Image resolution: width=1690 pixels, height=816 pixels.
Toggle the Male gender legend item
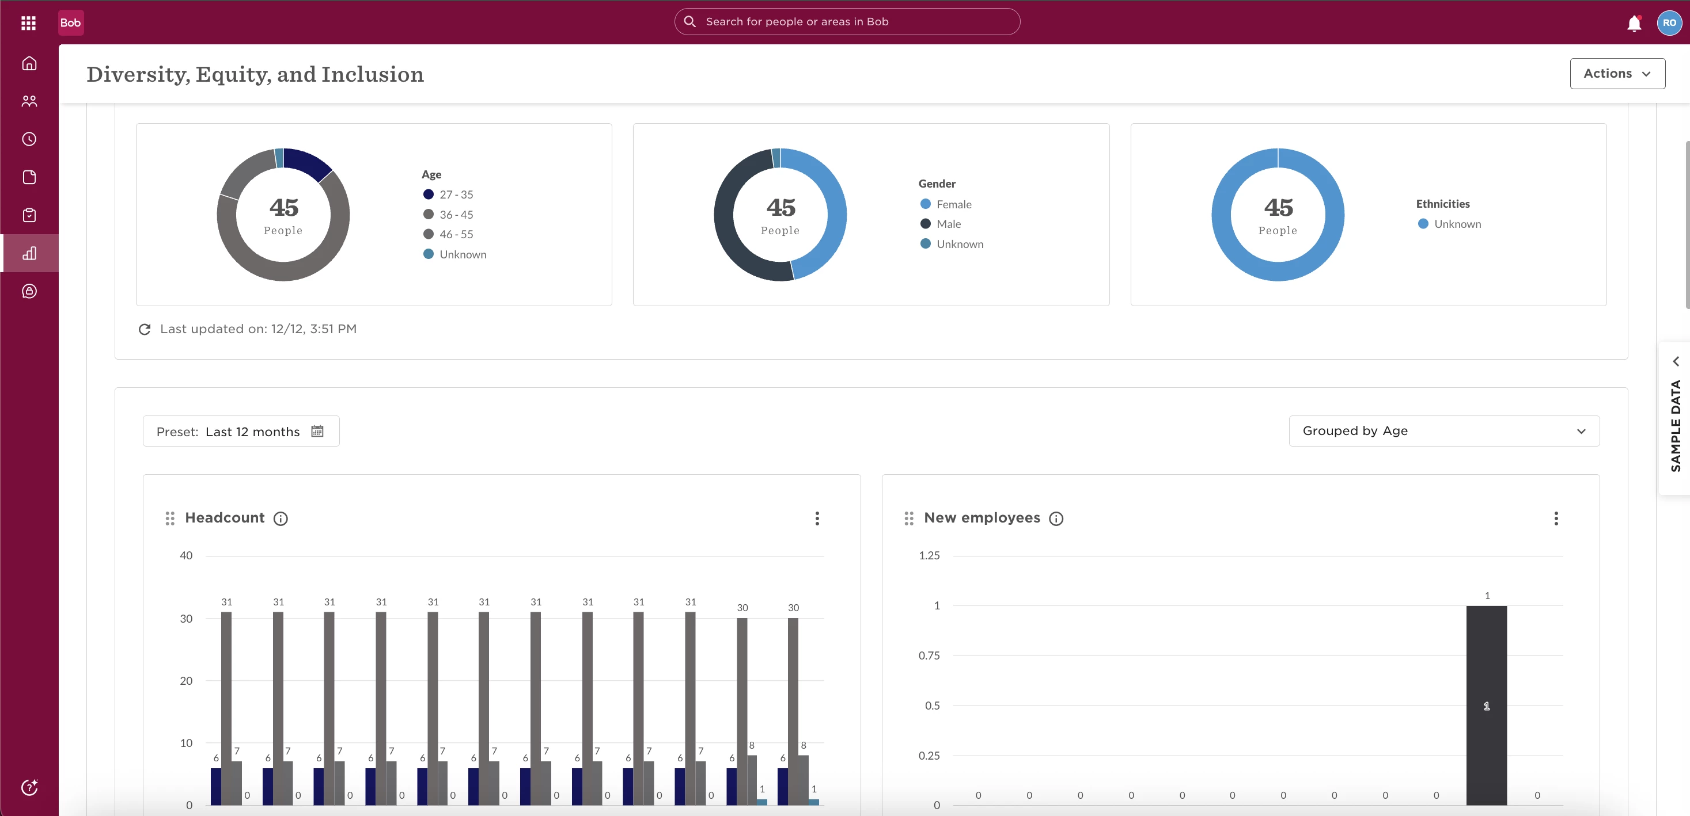tap(940, 223)
